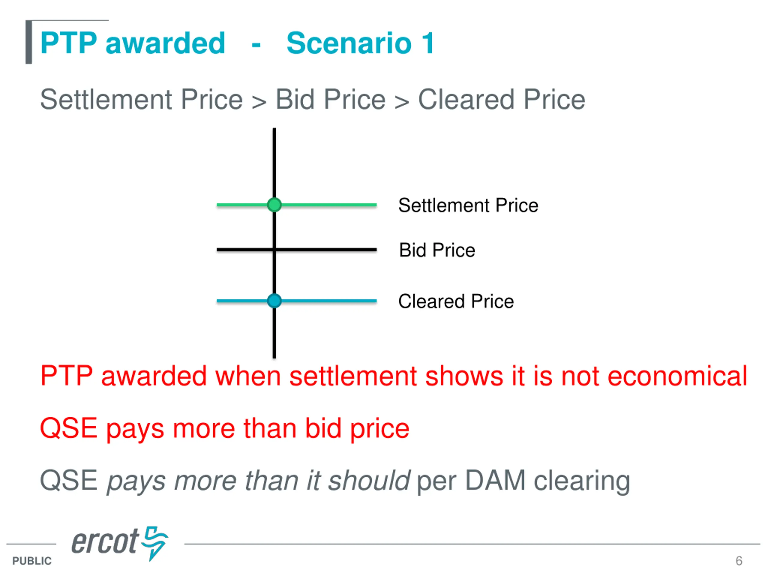The width and height of the screenshot is (768, 576).
Task: Click the red "QSE pays more than bid price" text
Action: [225, 428]
